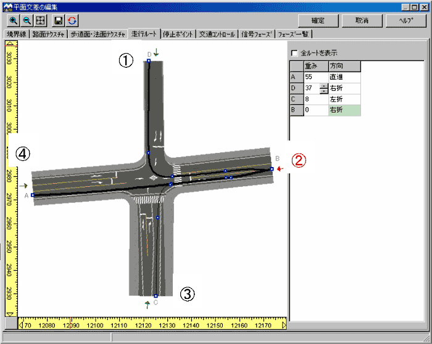Click the red-blue refresh arrows icon
This screenshot has height=344, width=432.
[72, 20]
